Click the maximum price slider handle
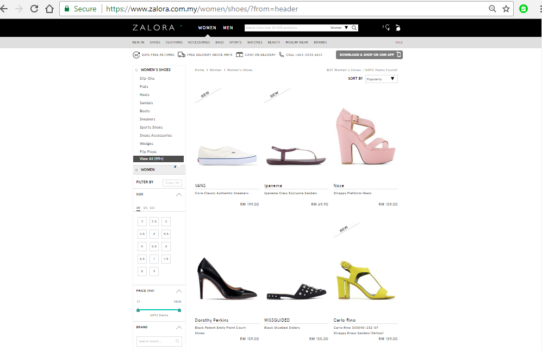This screenshot has width=542, height=351. tap(179, 310)
